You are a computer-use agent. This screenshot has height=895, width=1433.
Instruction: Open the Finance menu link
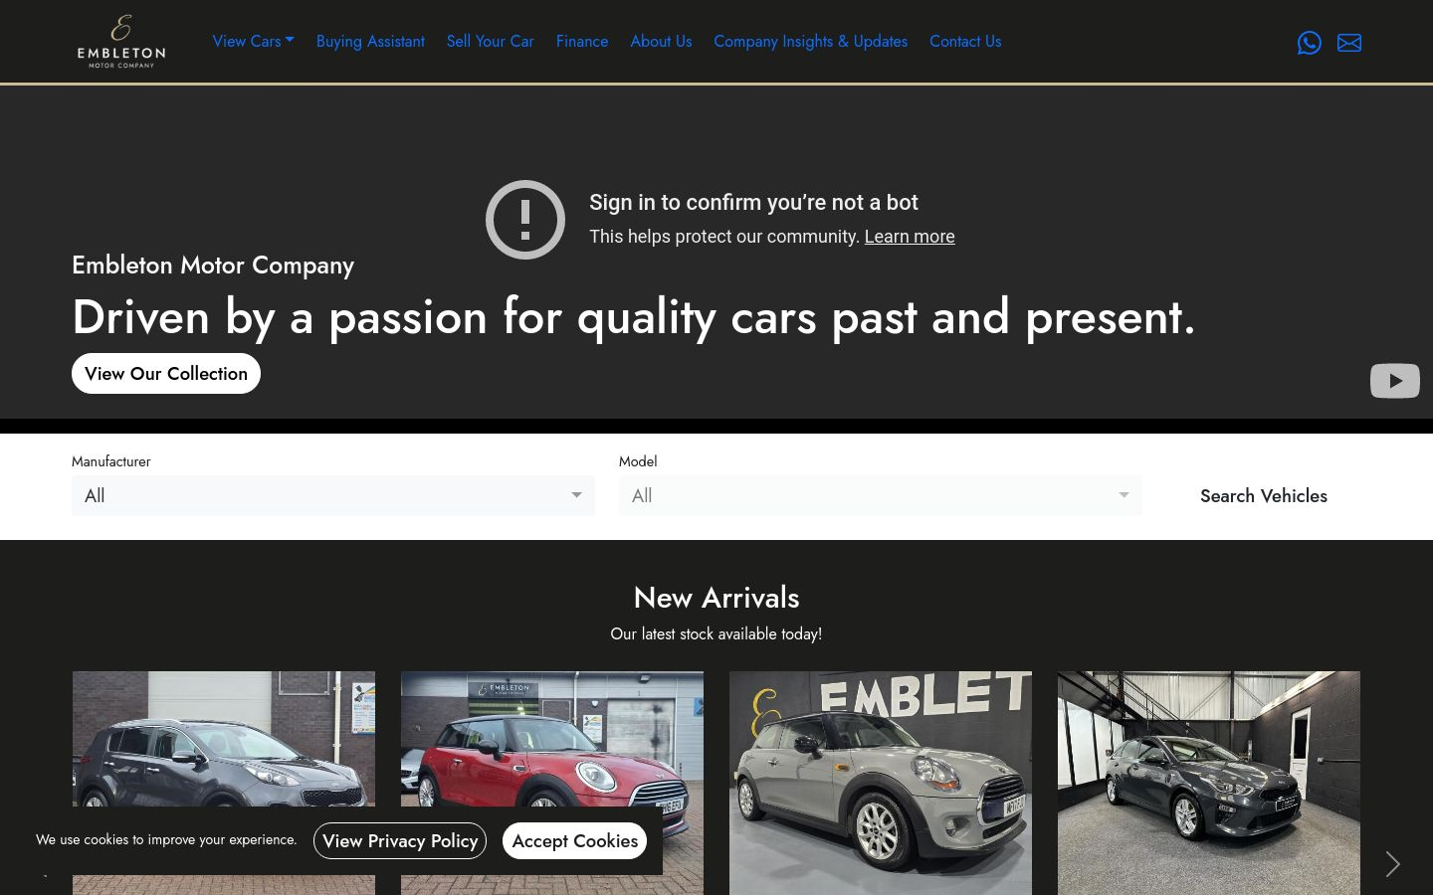pyautogui.click(x=582, y=41)
